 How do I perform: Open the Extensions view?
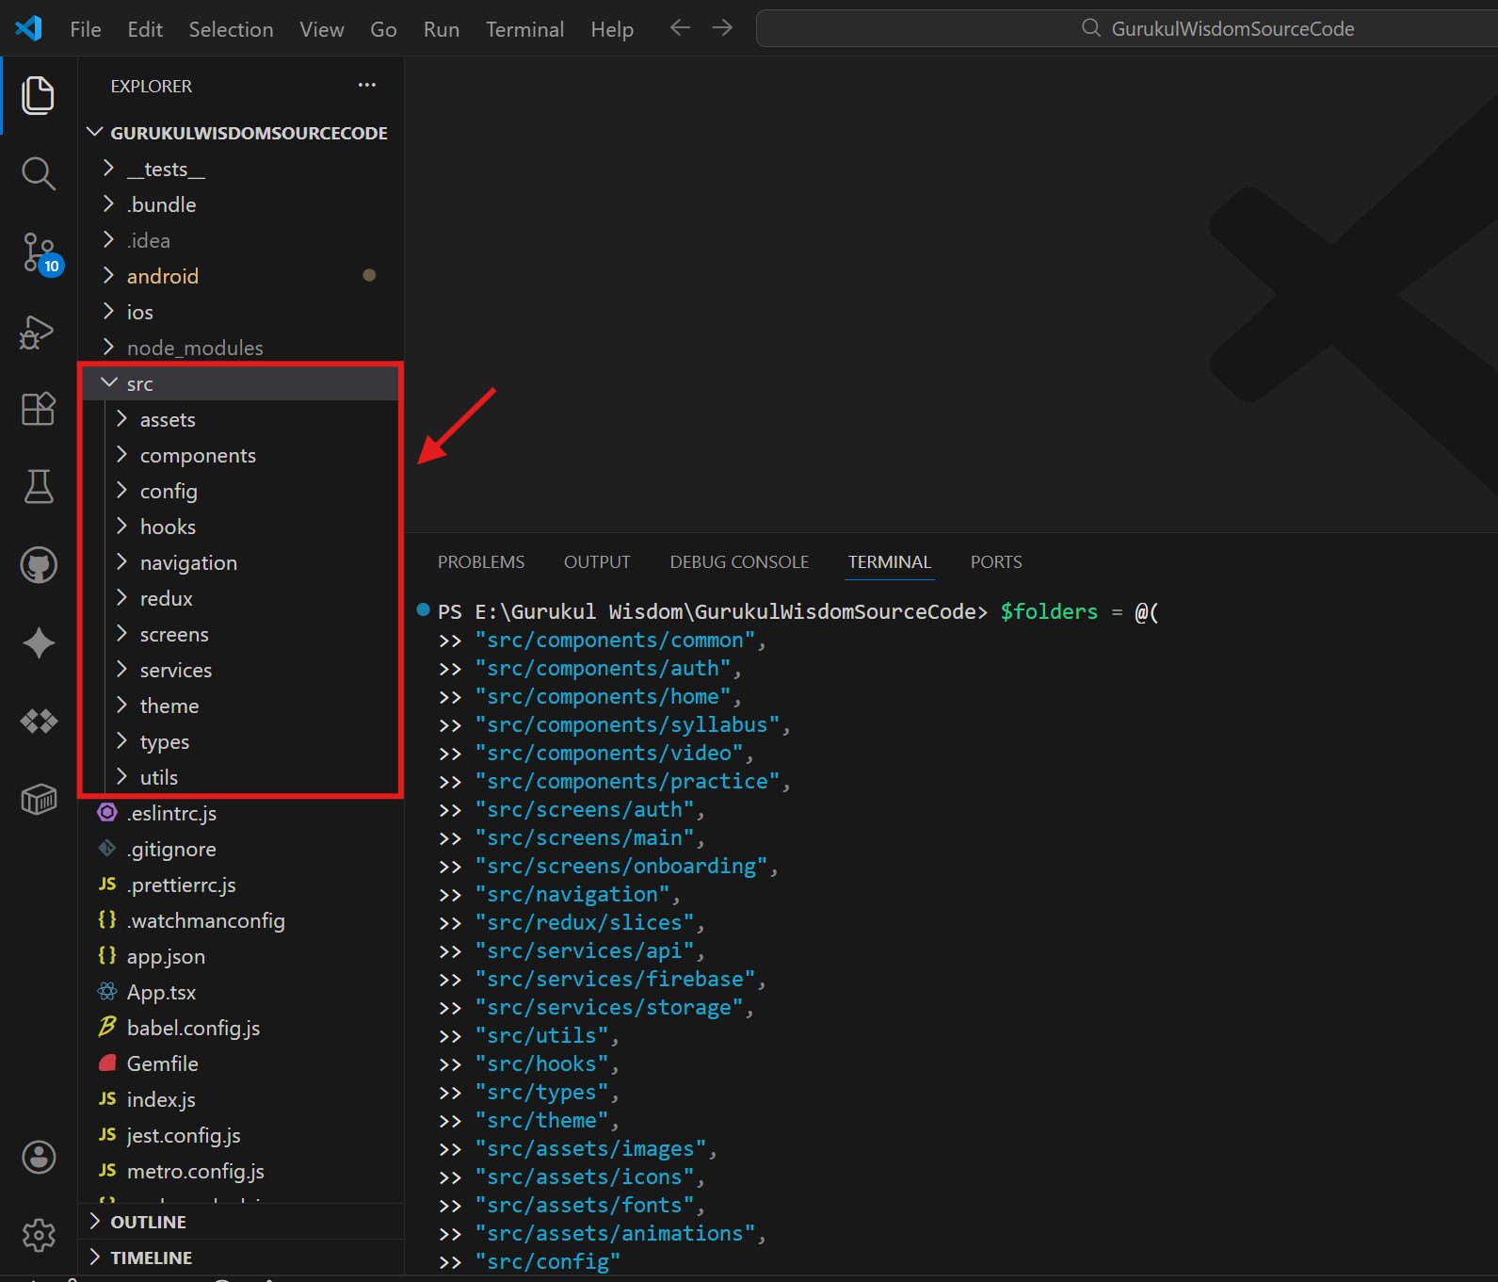[x=38, y=409]
